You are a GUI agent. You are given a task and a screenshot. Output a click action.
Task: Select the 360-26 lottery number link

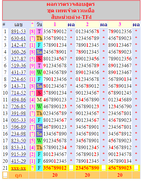[19, 52]
